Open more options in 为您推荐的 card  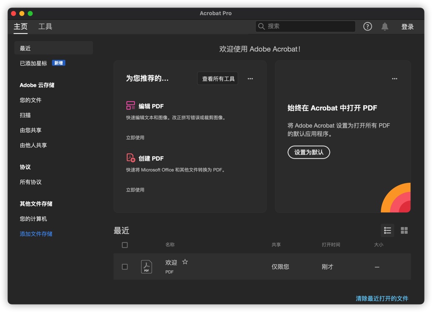[x=250, y=79]
